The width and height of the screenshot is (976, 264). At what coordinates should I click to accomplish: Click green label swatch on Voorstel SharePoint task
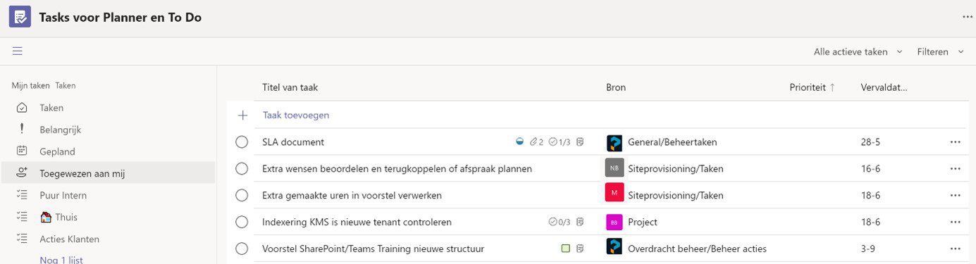[x=565, y=249]
